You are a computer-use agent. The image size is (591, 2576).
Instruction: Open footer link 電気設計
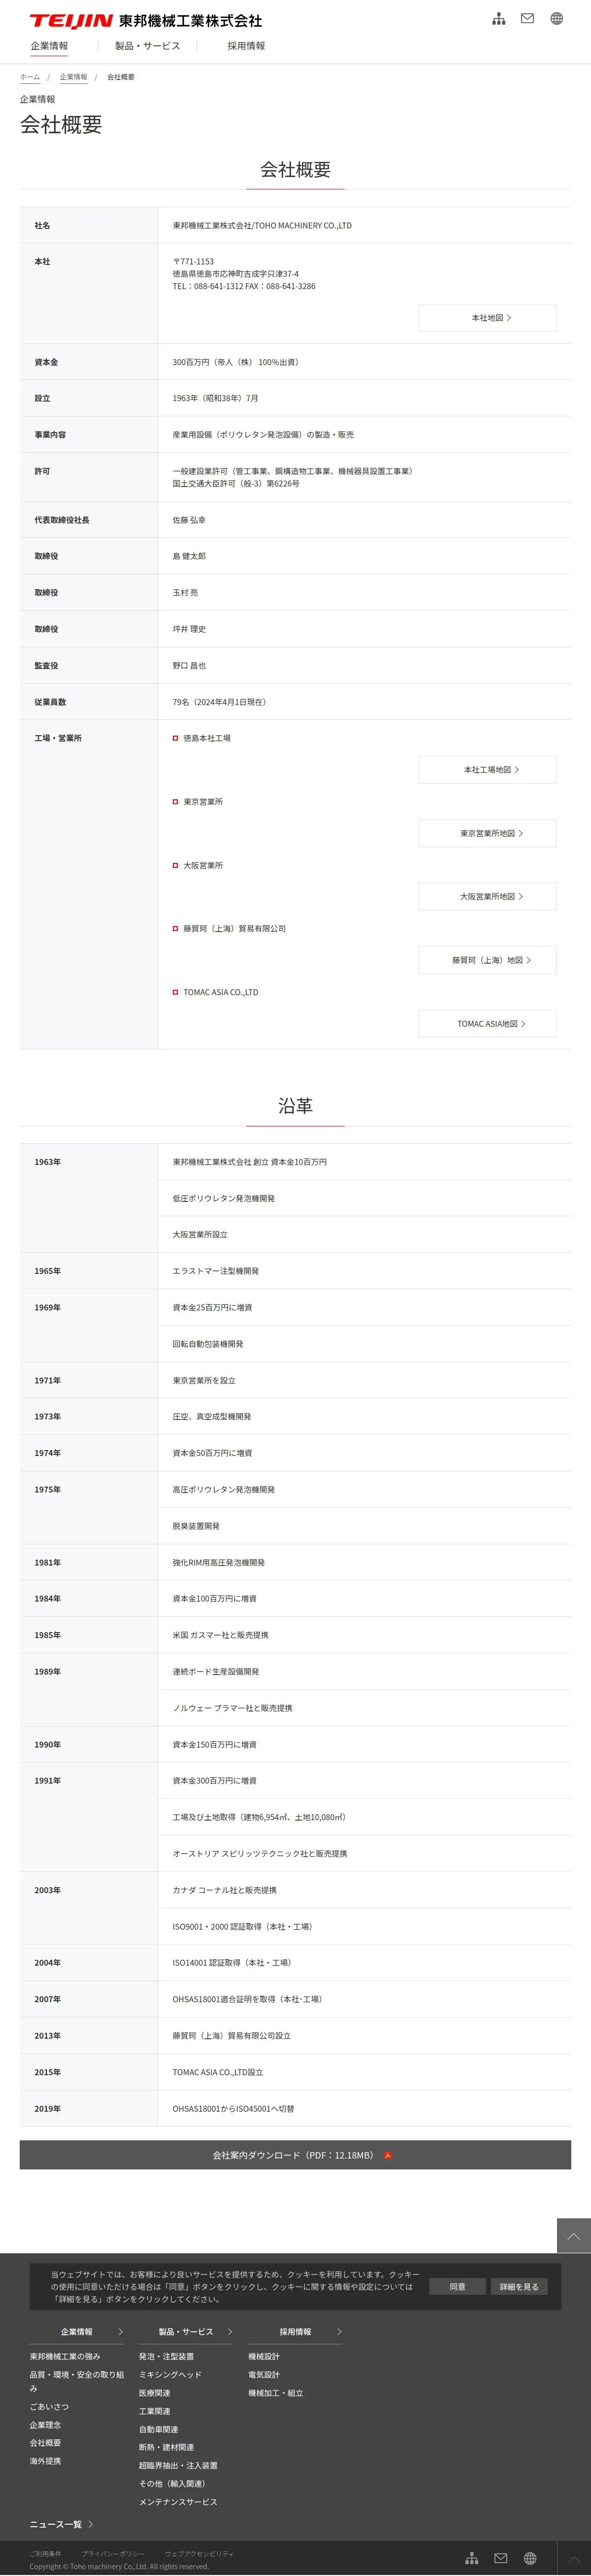tap(264, 2375)
